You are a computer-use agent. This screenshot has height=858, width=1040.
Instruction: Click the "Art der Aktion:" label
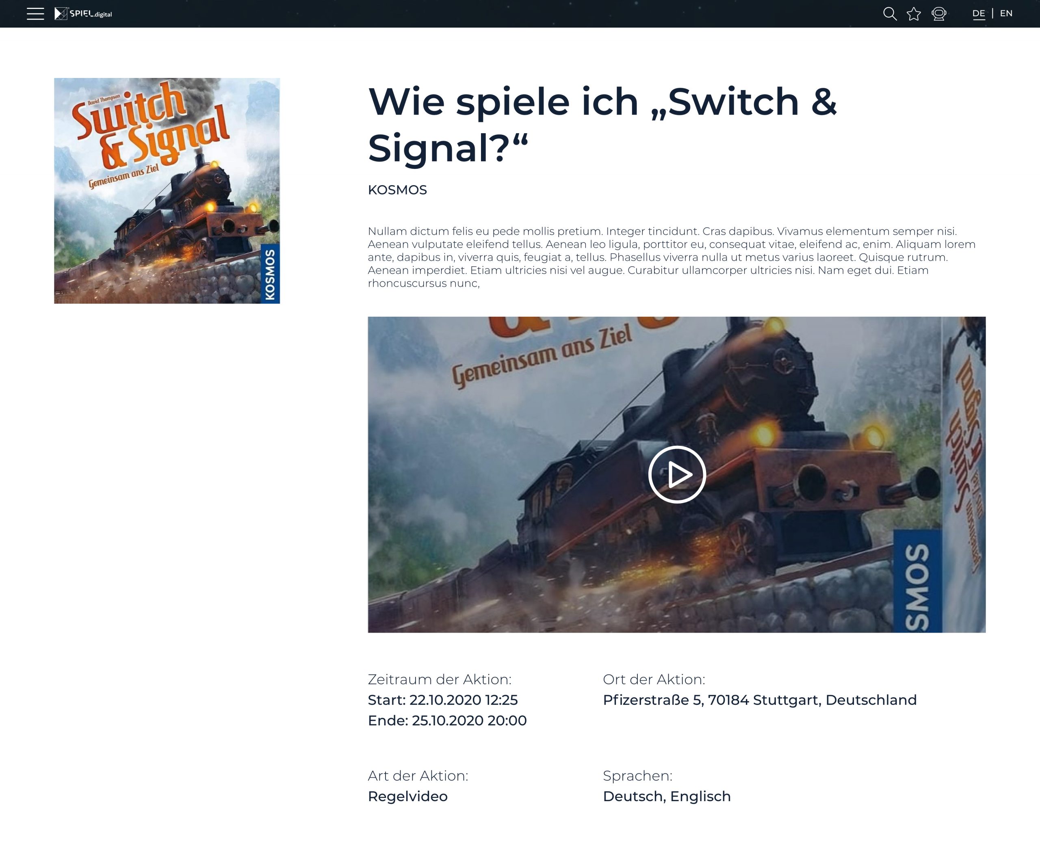418,776
